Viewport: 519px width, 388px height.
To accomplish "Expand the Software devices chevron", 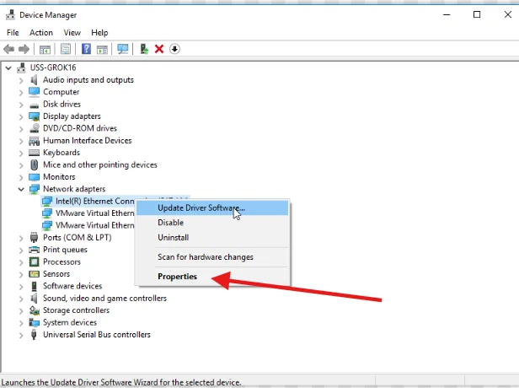I will (21, 287).
